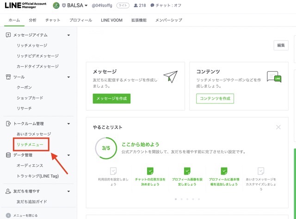Viewport: 296px width, 219px height.
Task: Click the 編集 button
Action: coord(281,45)
